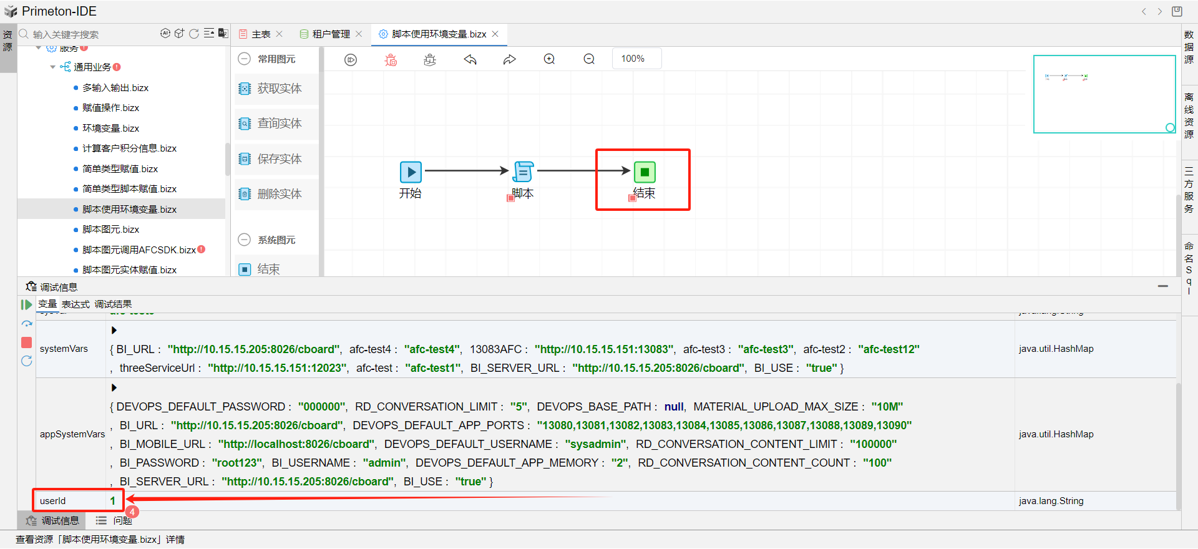The width and height of the screenshot is (1198, 549).
Task: Click the red debug bug icon
Action: pos(391,59)
